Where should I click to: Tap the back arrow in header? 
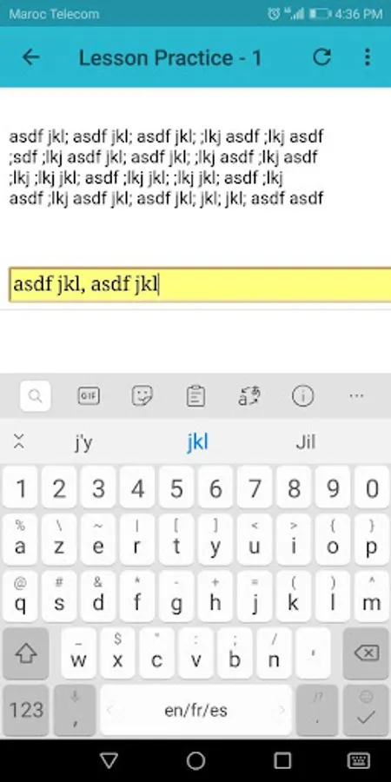pyautogui.click(x=31, y=57)
